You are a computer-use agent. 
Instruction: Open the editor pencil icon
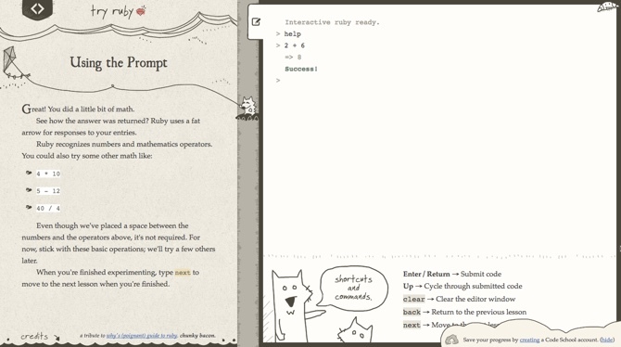256,22
